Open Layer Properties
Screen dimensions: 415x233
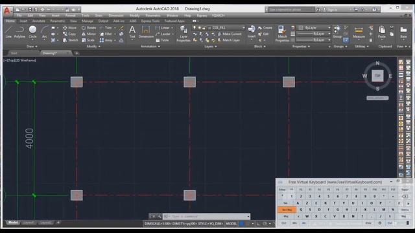[x=184, y=34]
